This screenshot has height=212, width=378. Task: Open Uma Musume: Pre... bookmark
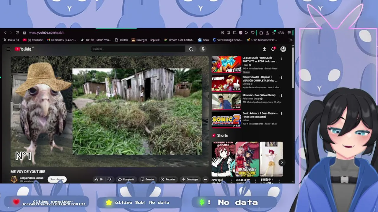(262, 40)
